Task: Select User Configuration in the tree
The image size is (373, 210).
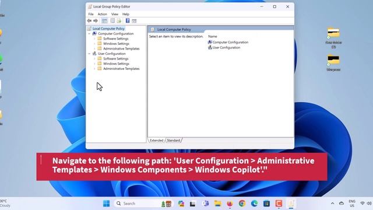Action: pyautogui.click(x=111, y=54)
